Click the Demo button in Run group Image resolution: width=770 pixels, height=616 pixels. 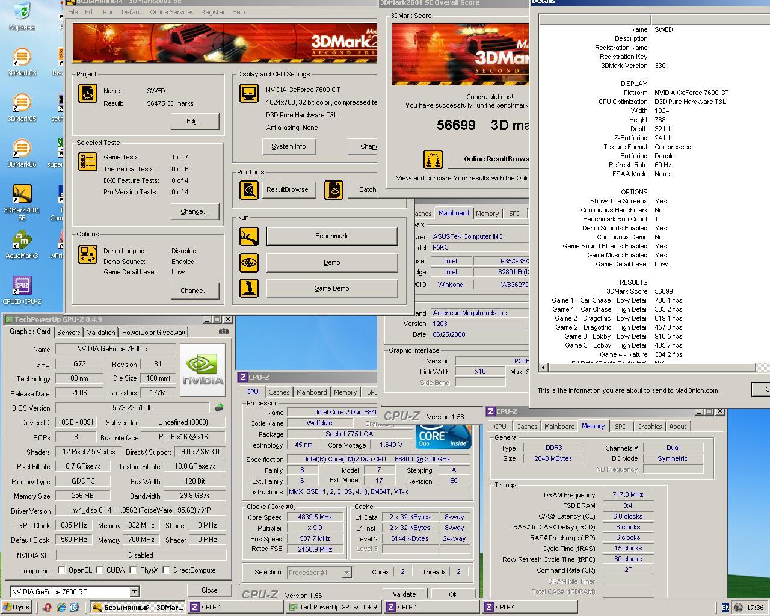pyautogui.click(x=332, y=262)
